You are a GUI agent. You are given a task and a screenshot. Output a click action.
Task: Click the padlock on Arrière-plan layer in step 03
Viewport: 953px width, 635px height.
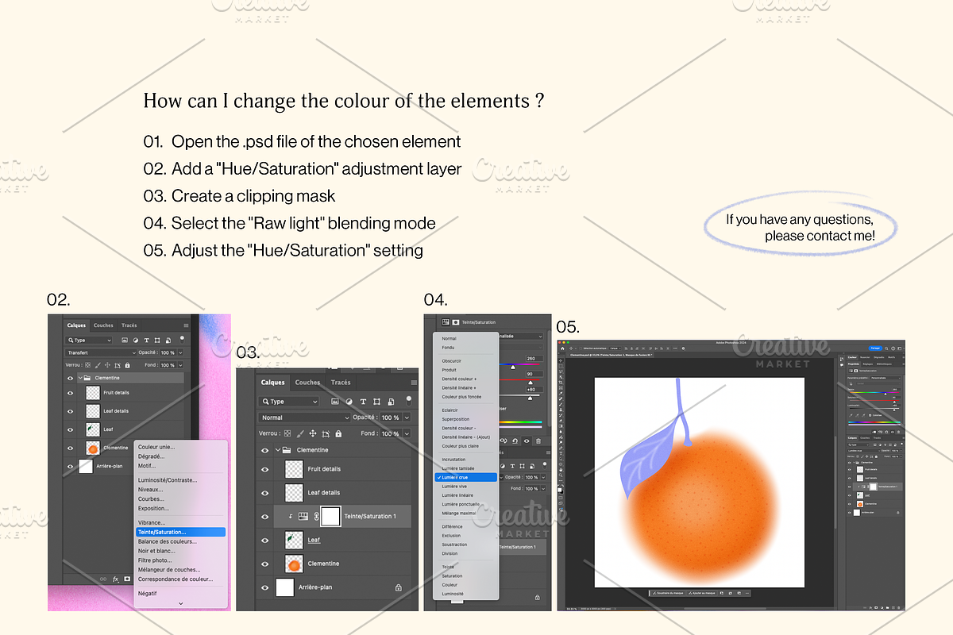click(398, 587)
